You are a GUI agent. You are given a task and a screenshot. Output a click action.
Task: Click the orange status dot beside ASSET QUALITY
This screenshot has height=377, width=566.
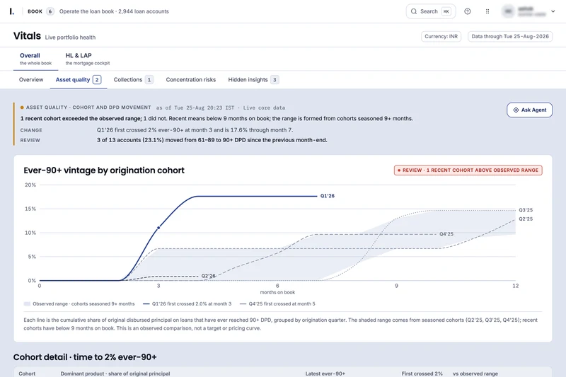(22, 108)
